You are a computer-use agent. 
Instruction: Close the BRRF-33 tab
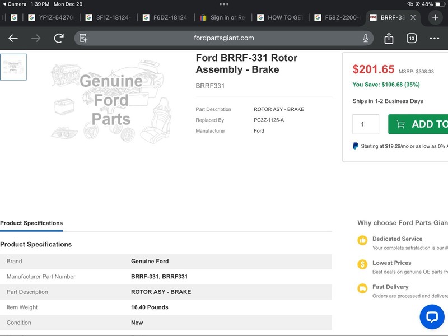[x=413, y=17]
